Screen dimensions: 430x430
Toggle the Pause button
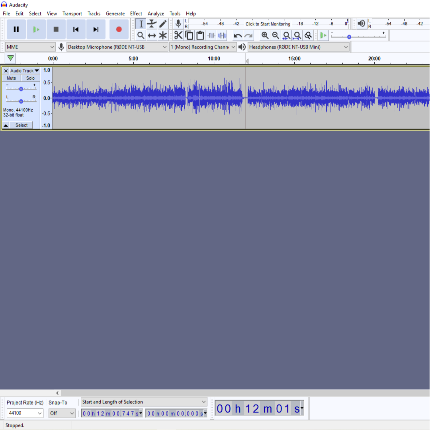tap(16, 29)
